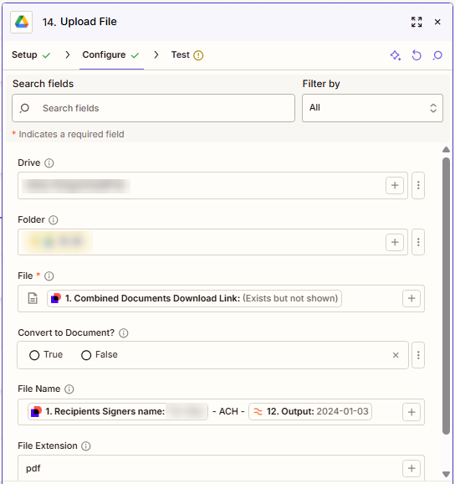Click the File field info icon

click(x=49, y=276)
